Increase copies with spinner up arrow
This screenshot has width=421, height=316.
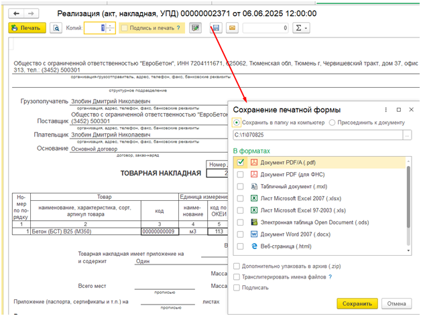(x=110, y=25)
